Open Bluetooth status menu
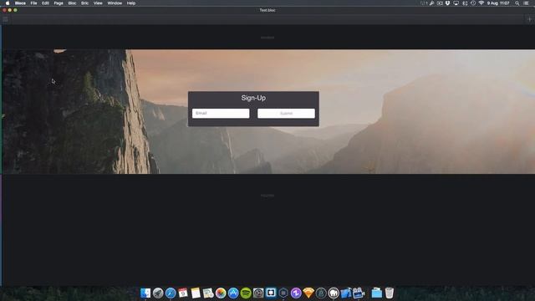This screenshot has height=301, width=535. [465, 3]
